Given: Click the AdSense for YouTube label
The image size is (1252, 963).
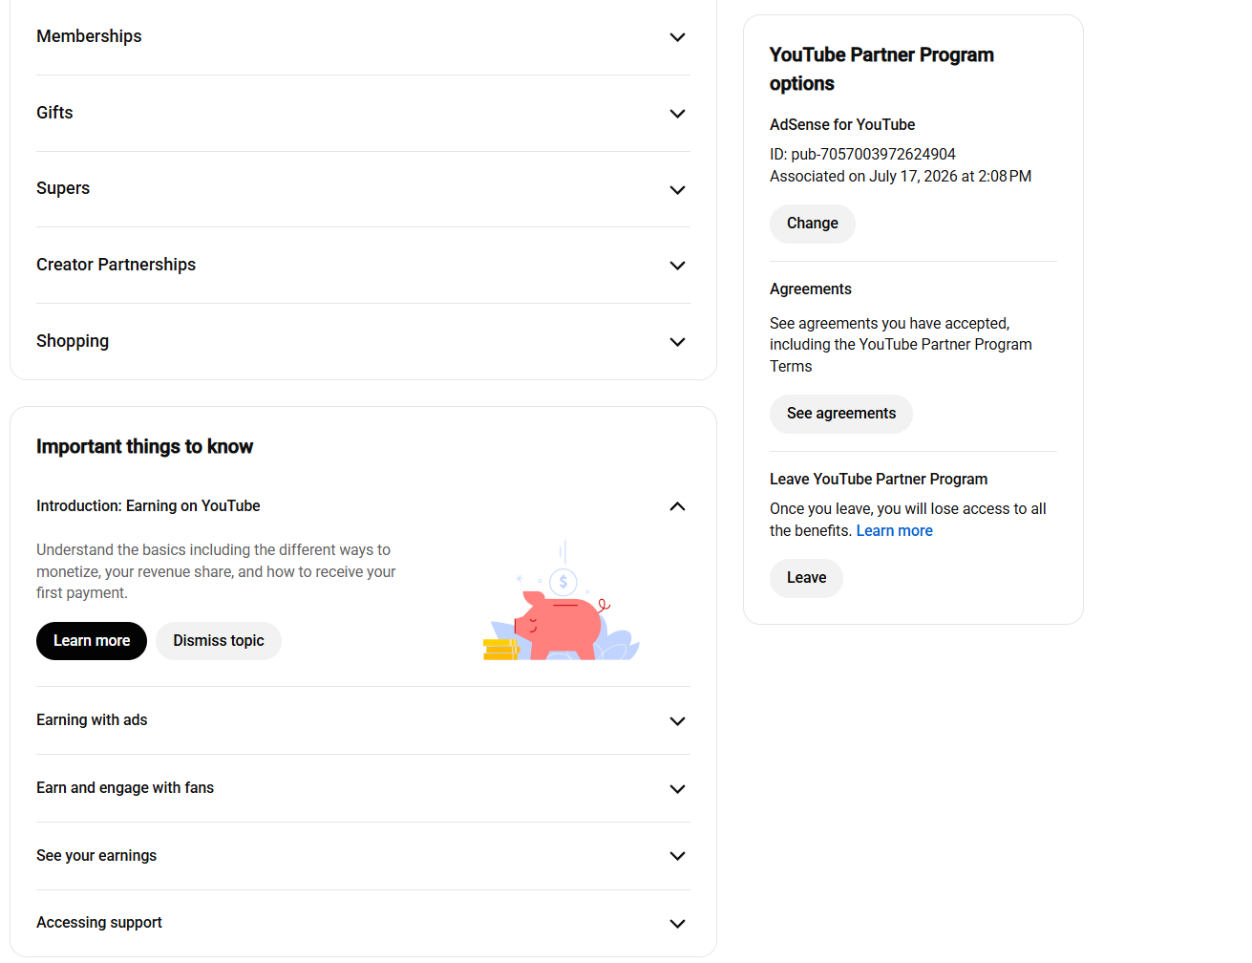Looking at the screenshot, I should [842, 125].
